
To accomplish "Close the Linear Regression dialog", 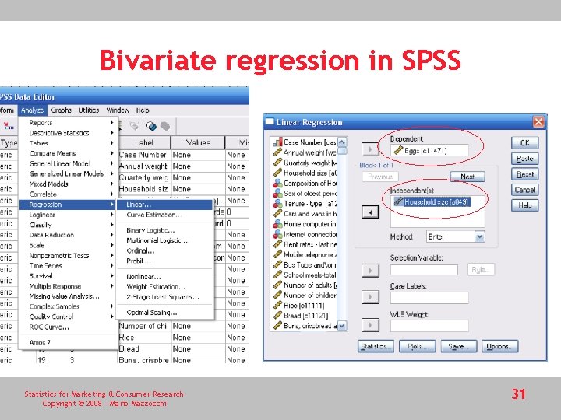I will coord(538,122).
